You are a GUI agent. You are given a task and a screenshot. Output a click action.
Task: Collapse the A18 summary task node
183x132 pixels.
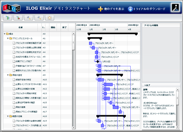coord(8,116)
